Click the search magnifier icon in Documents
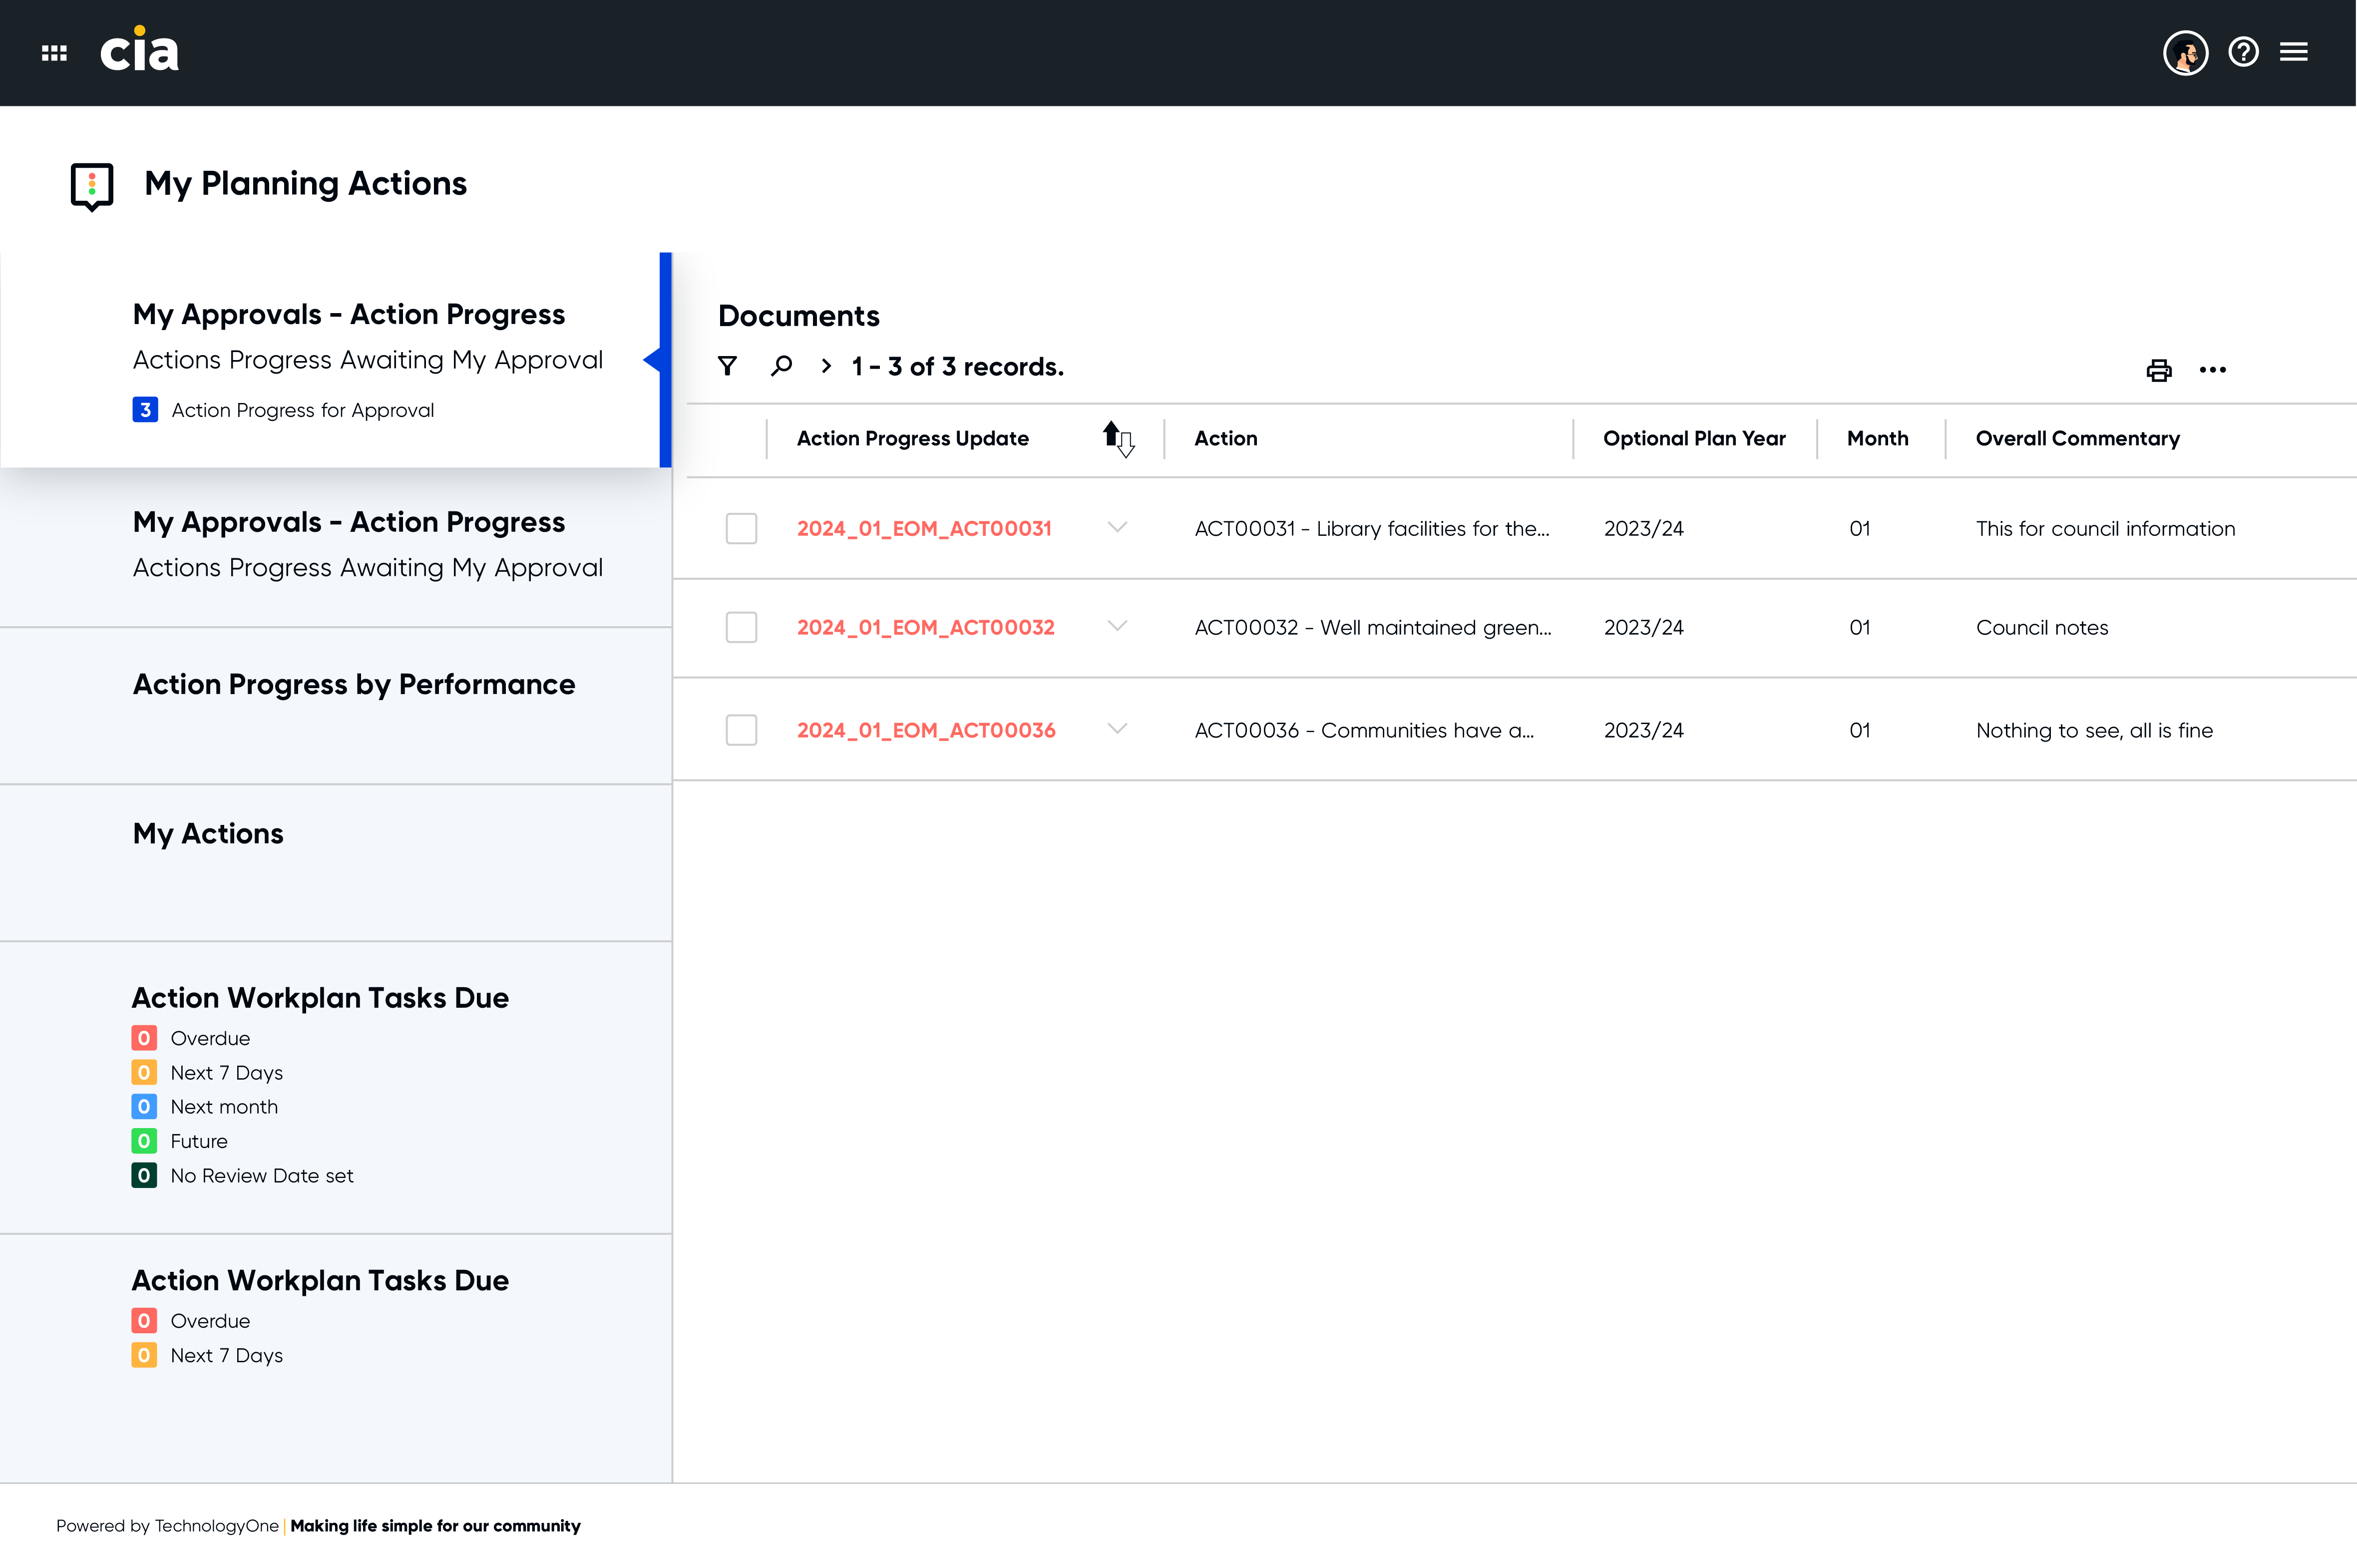 click(781, 366)
